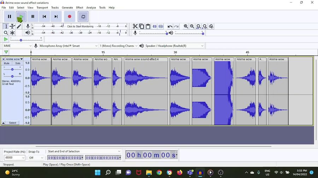Screen dimensions: 318x178
Task: Click the selection start time field
Action: [x=65, y=158]
